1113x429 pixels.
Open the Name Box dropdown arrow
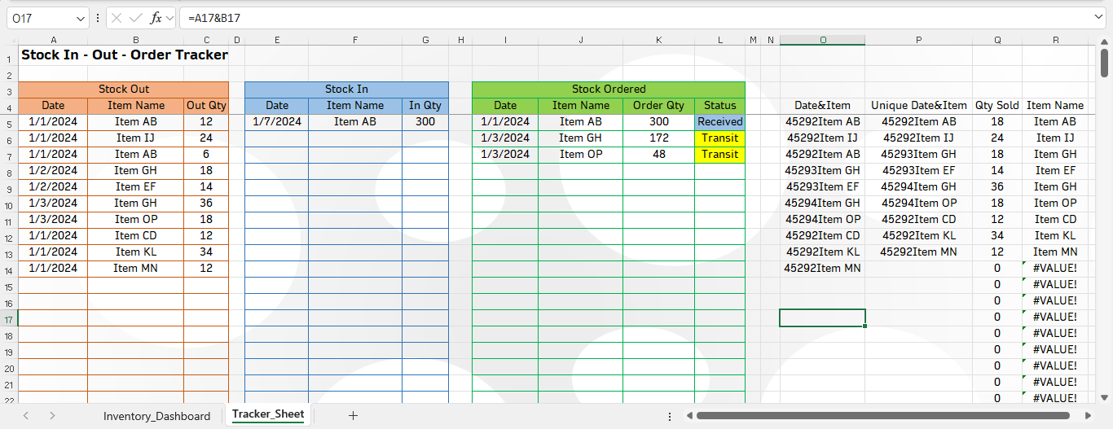click(80, 18)
